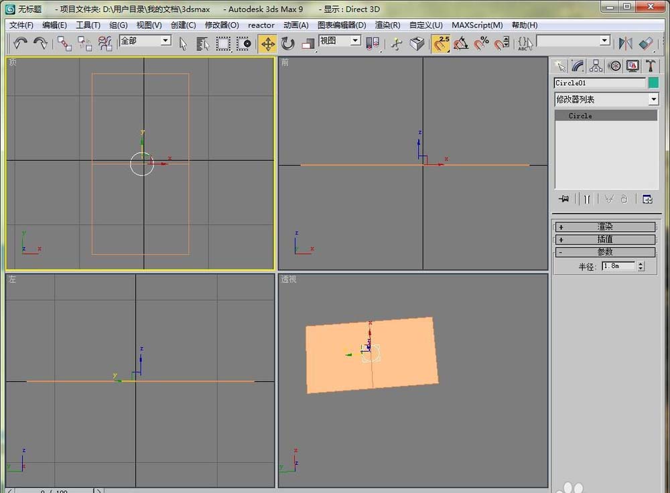Open the 渲染(R) menu

click(x=387, y=25)
